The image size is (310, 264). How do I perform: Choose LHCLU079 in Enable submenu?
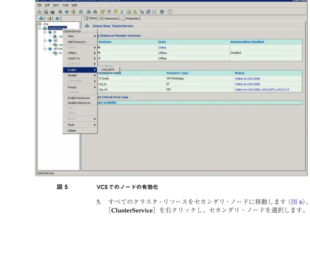[108, 70]
